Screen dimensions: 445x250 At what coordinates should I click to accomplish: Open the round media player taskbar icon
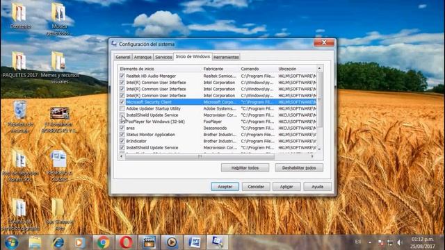coord(172,242)
